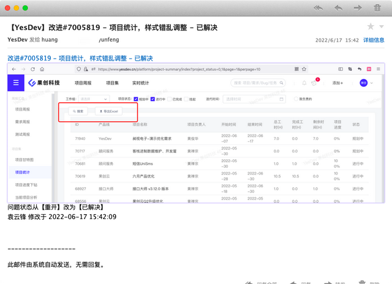Toggle the 挂起 checkbox

coord(186,99)
